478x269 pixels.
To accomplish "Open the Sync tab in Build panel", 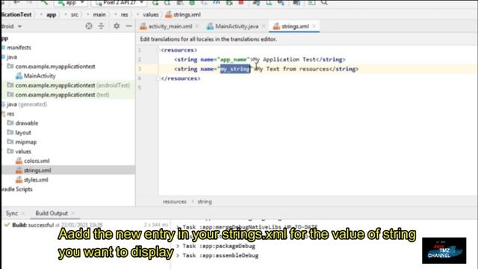I will 12,213.
